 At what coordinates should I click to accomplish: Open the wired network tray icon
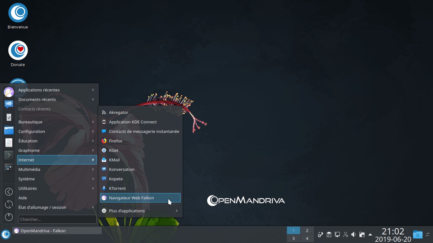337,234
